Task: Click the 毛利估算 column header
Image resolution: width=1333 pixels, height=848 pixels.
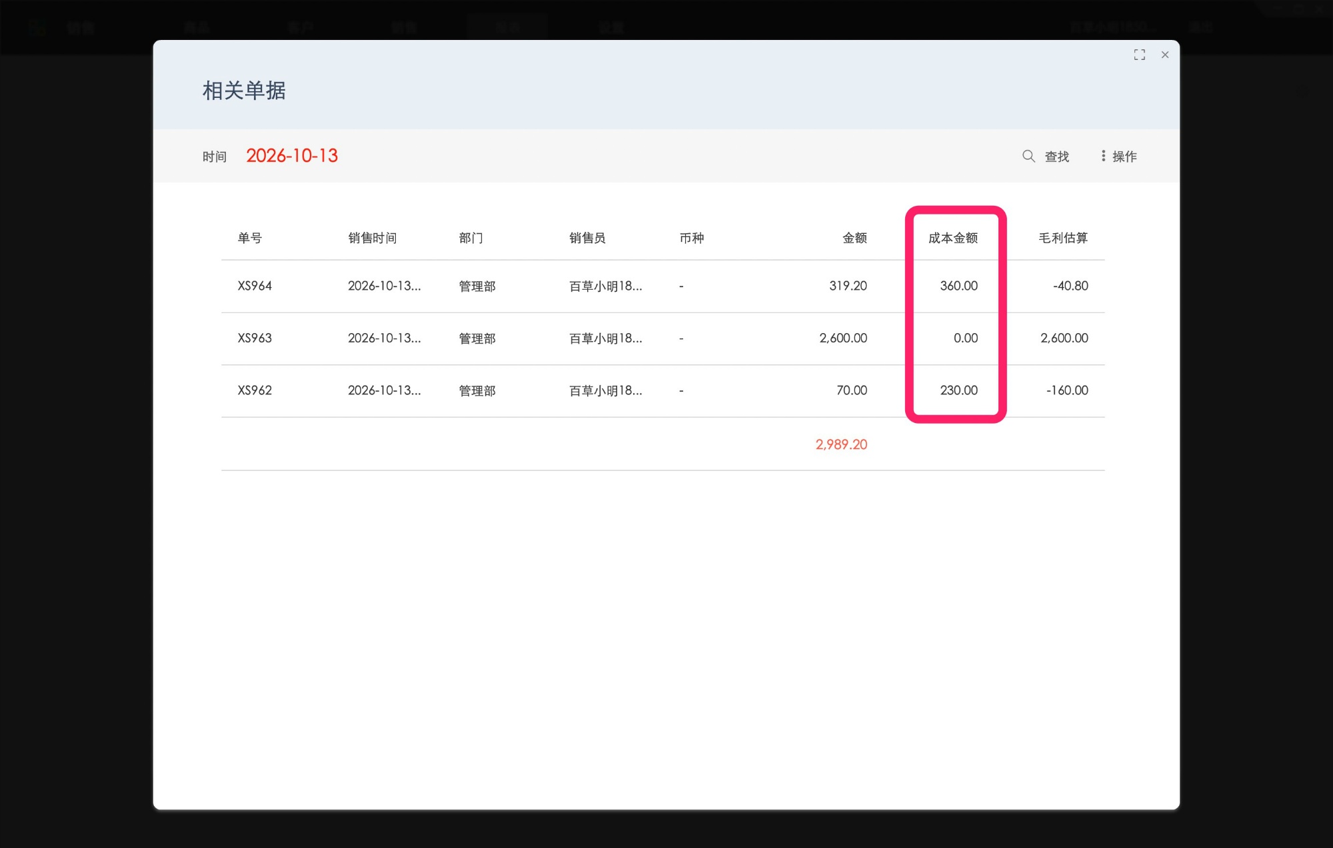Action: (x=1063, y=238)
